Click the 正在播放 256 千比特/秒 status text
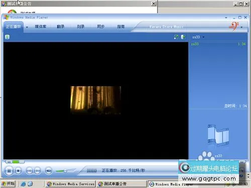 click(x=123, y=170)
